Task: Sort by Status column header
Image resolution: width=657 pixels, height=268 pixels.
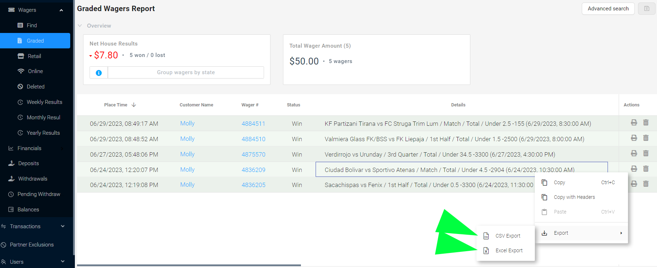Action: (x=293, y=105)
